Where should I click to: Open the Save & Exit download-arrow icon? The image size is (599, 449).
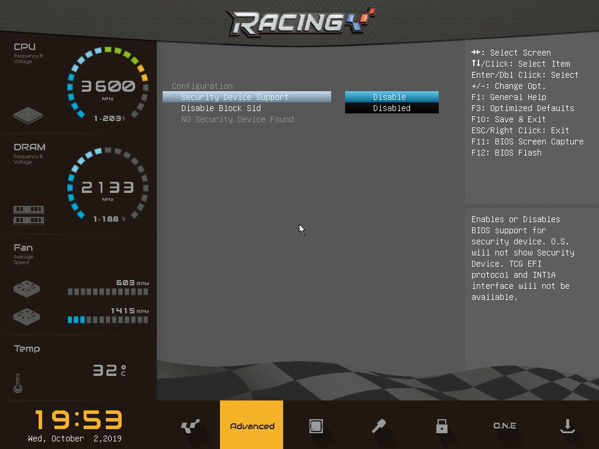567,426
